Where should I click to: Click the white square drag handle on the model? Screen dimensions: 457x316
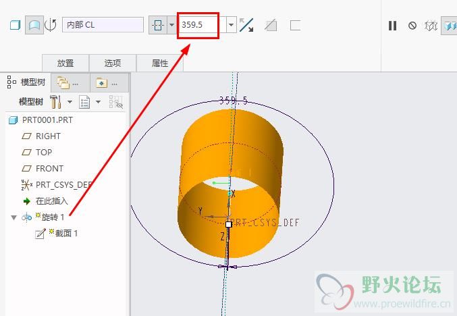228,224
